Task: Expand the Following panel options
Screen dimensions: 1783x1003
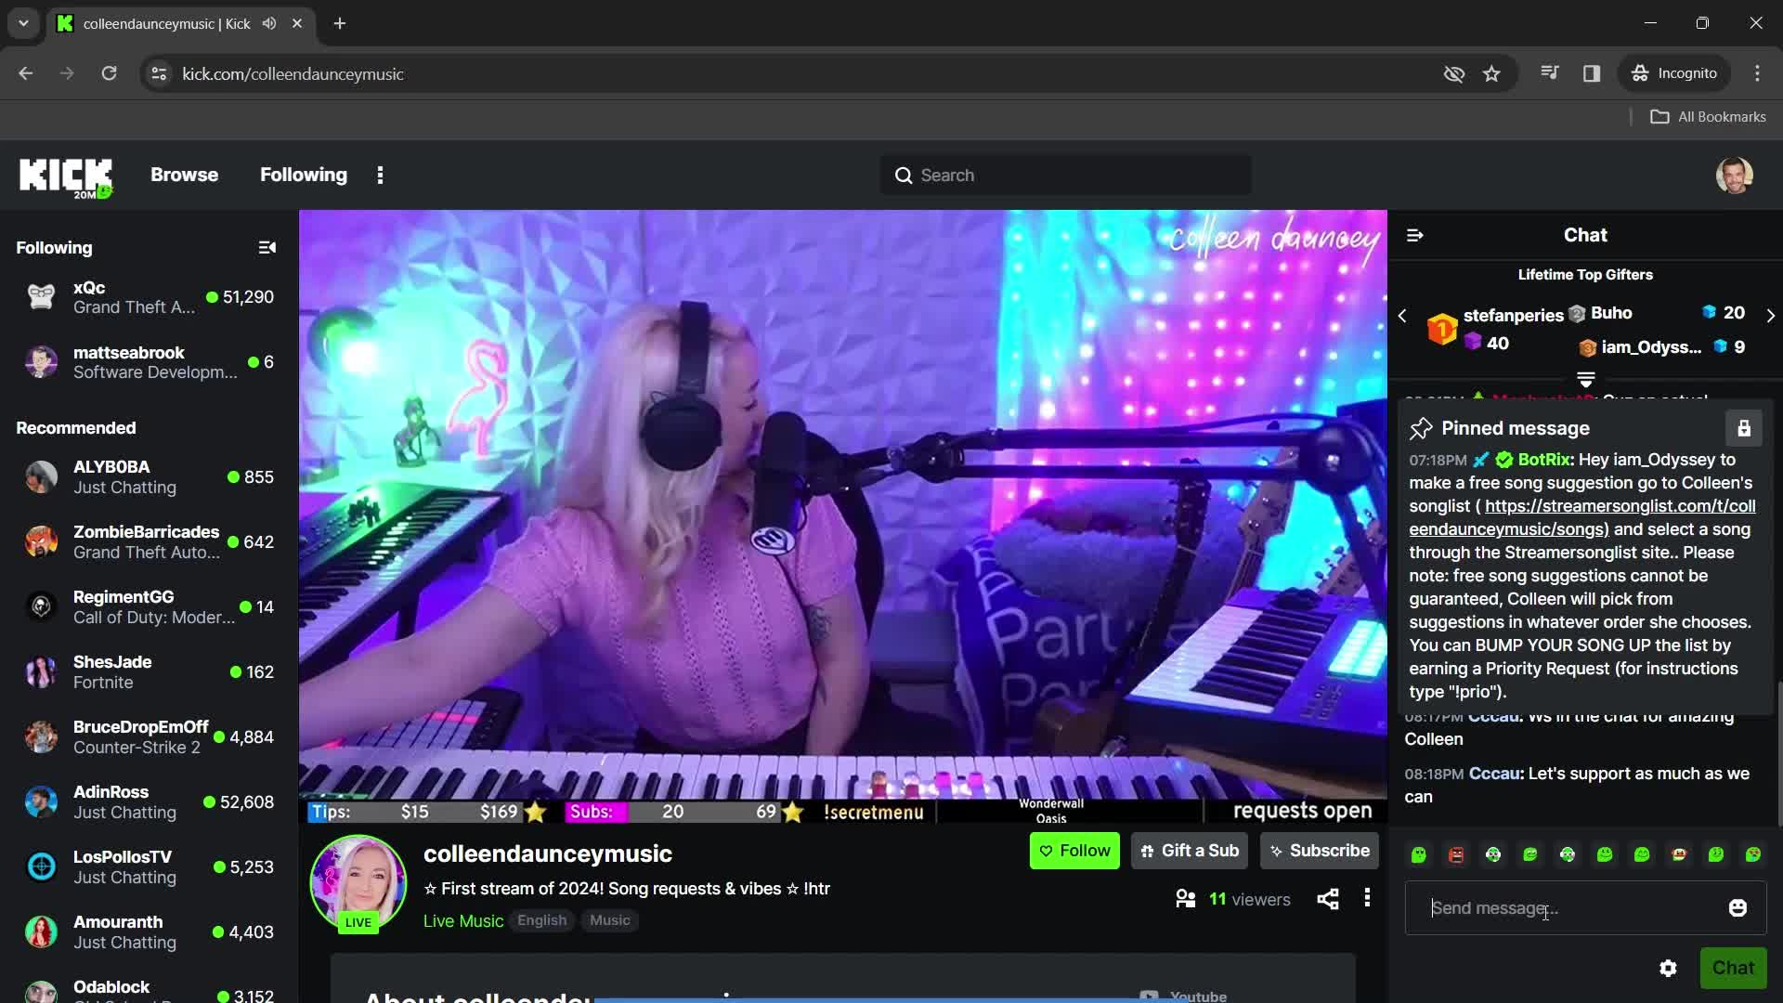Action: pos(270,249)
